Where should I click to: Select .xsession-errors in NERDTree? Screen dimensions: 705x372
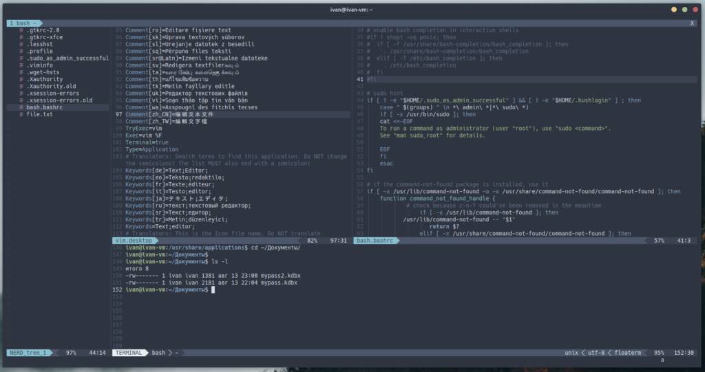52,93
